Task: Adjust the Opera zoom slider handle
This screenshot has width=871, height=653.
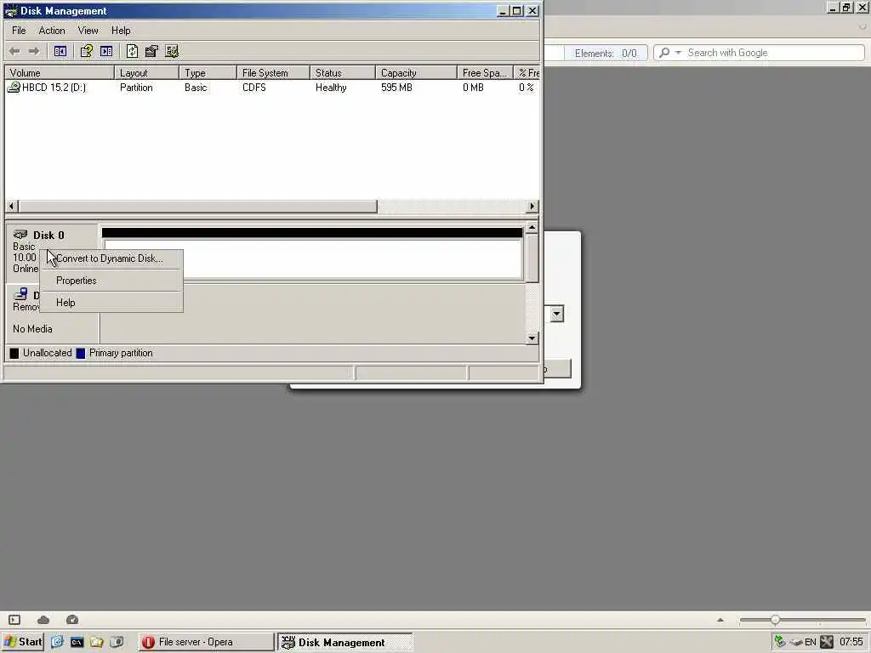Action: click(x=775, y=620)
